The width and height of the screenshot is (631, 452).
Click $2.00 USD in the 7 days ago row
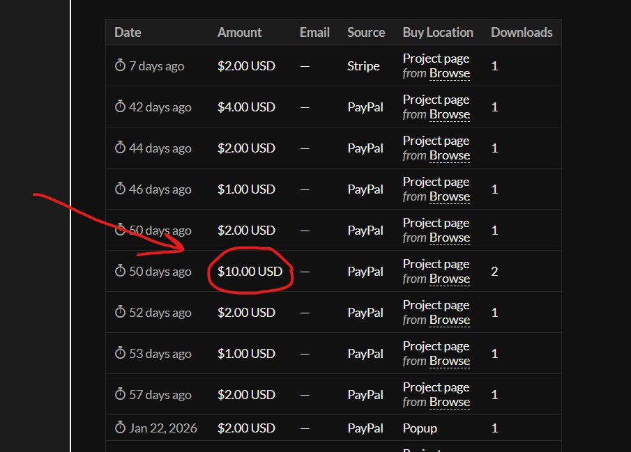pyautogui.click(x=246, y=65)
